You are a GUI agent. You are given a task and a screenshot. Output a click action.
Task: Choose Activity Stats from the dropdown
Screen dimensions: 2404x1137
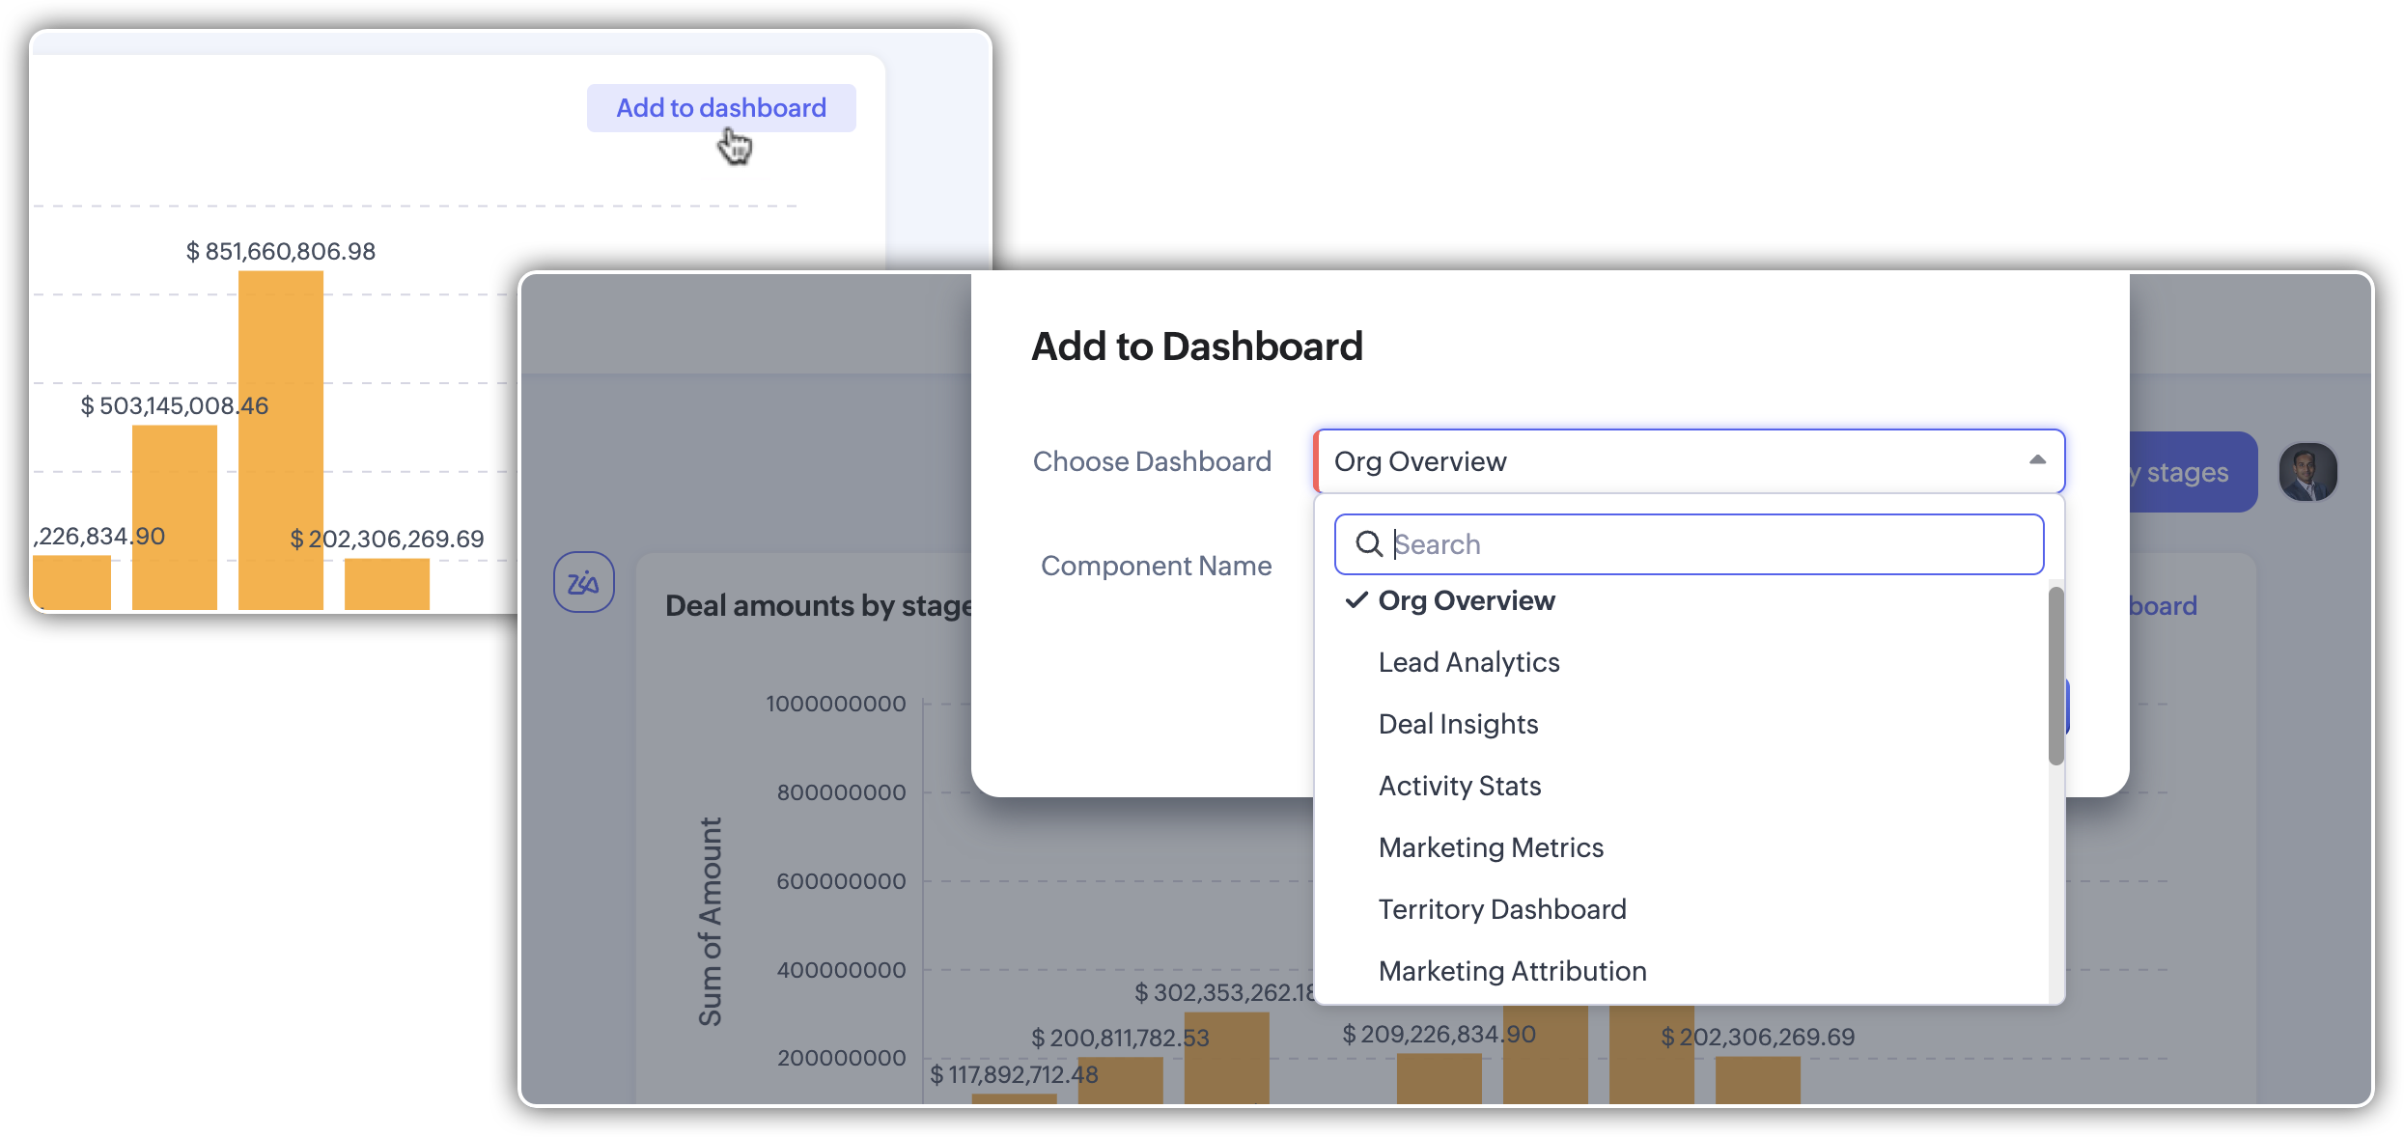1459,786
